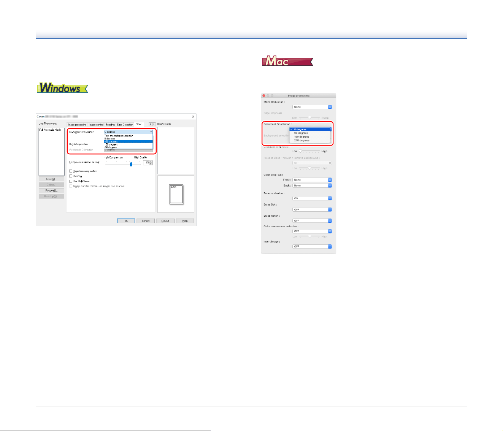503x431 pixels.
Task: Open the Invert image dropdown
Action: click(312, 246)
